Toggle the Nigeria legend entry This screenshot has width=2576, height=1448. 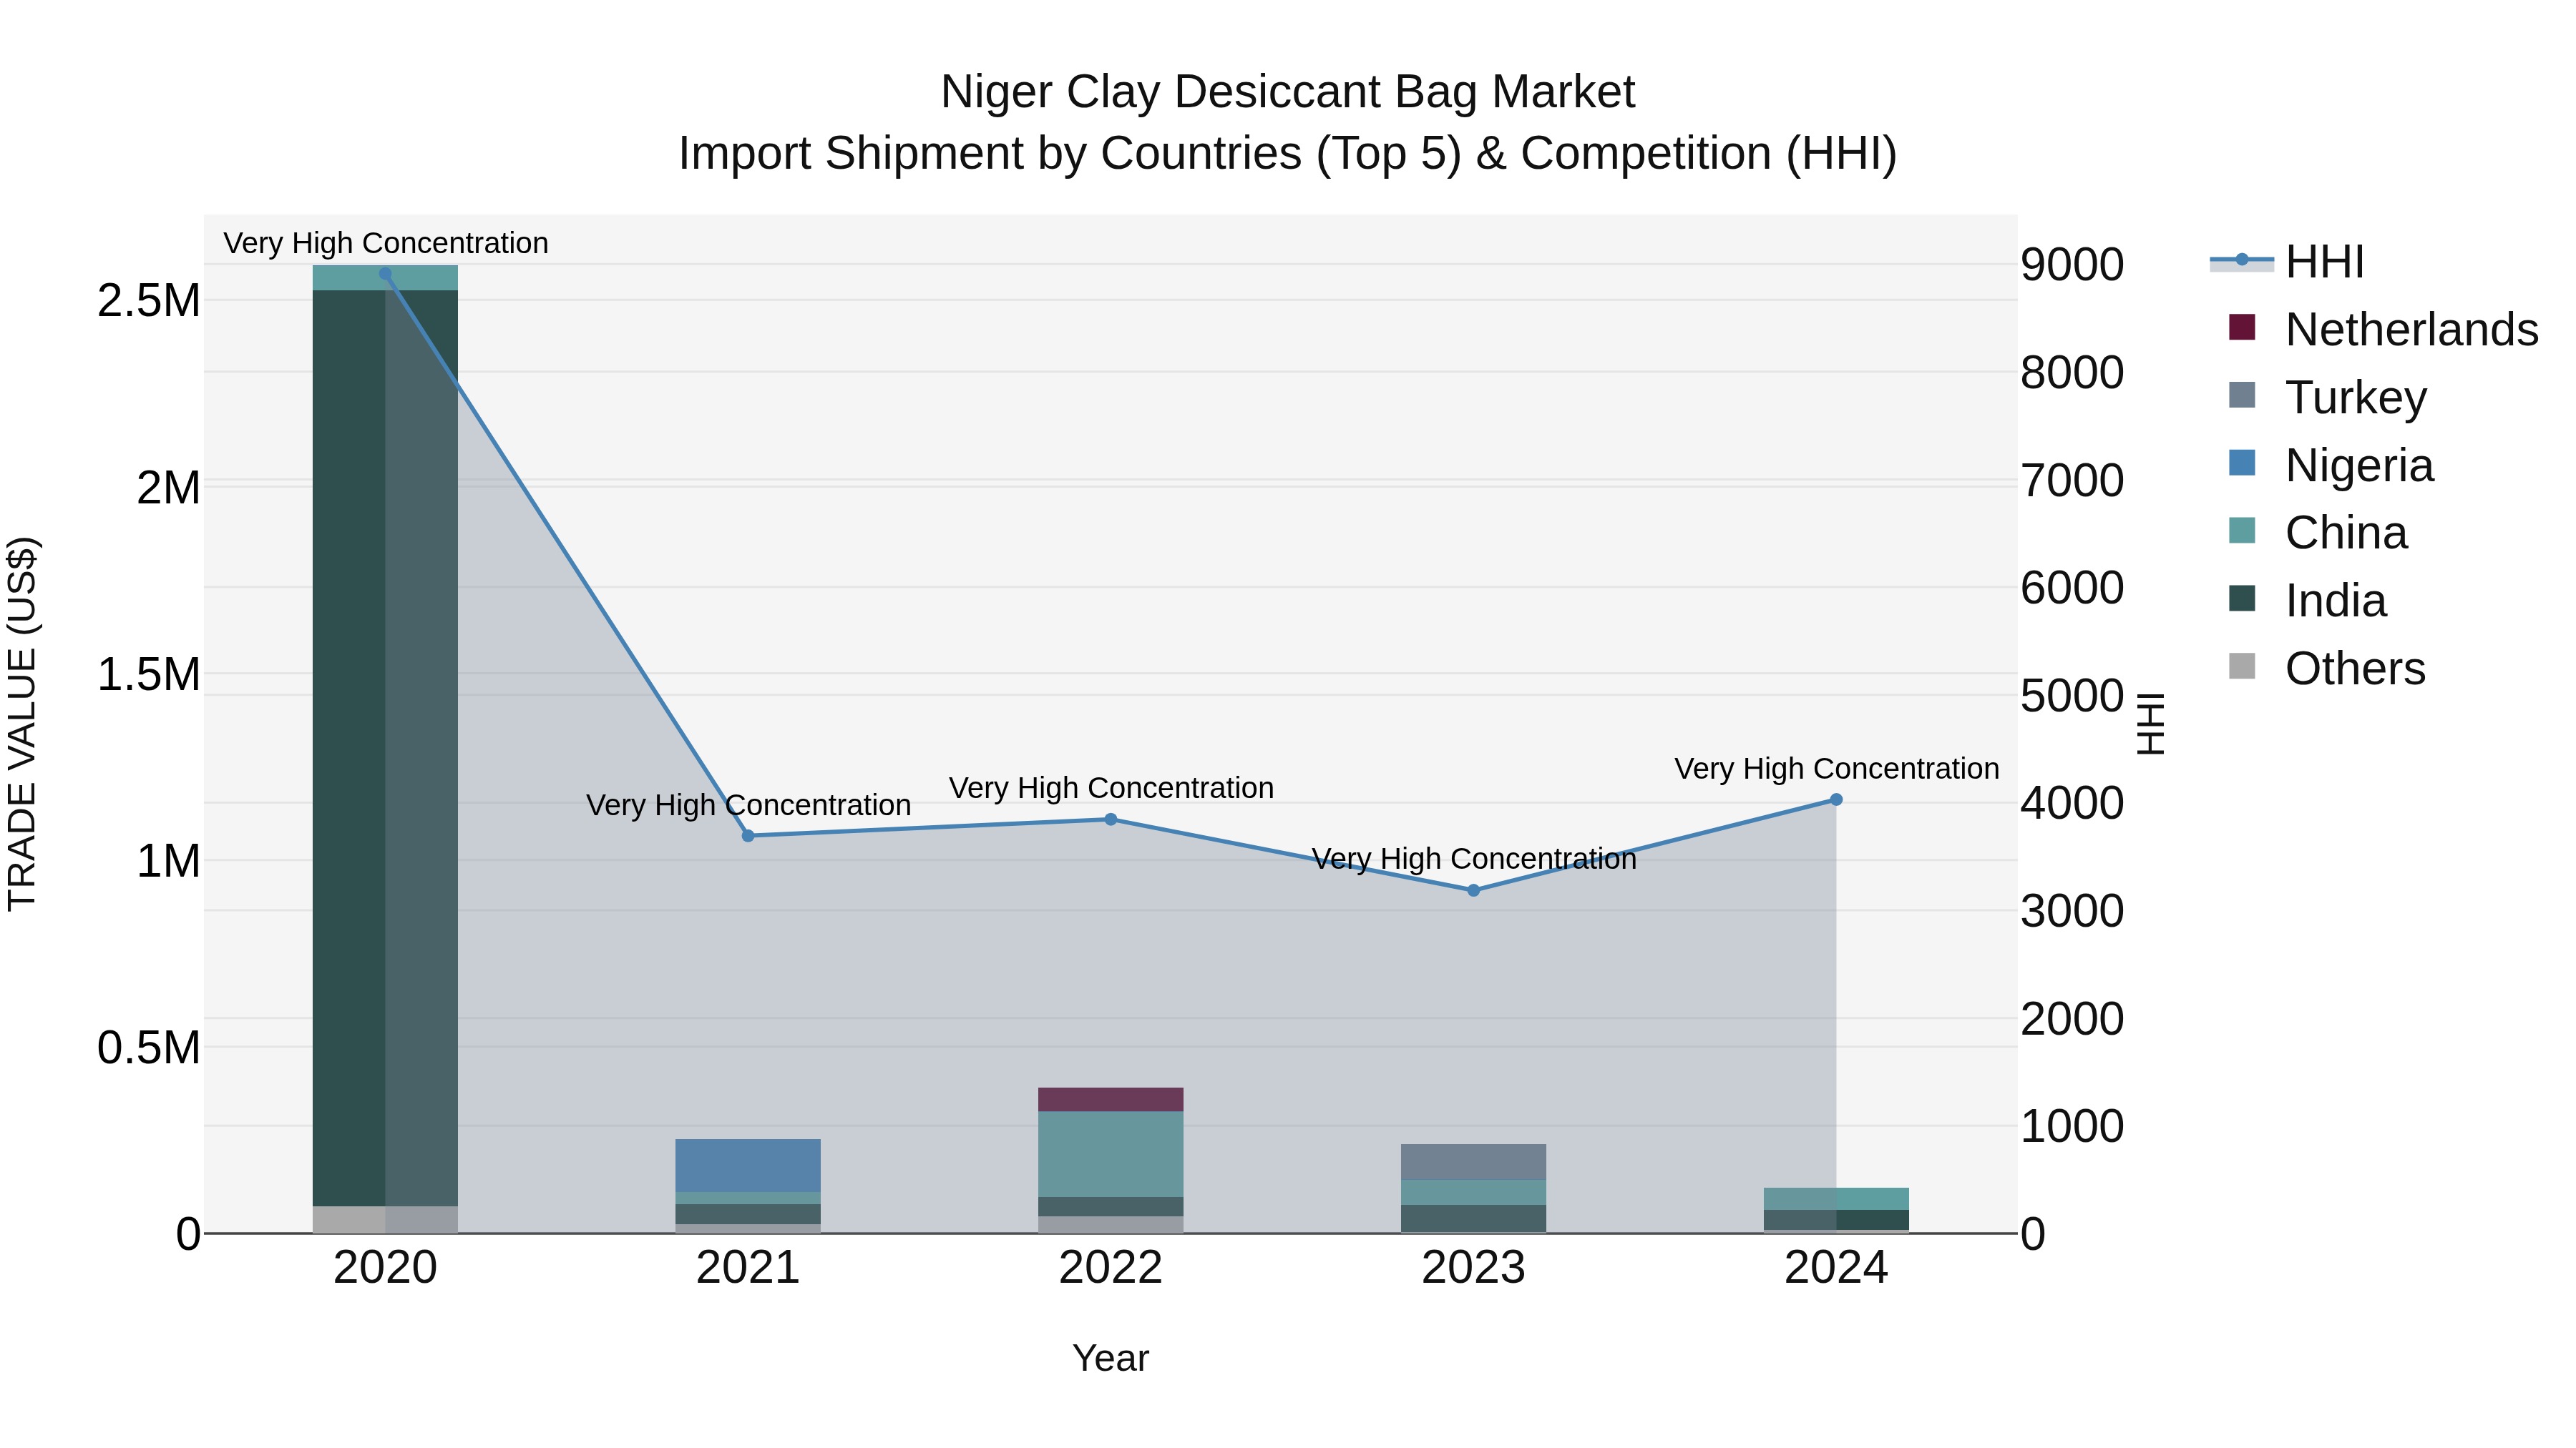pos(2330,465)
